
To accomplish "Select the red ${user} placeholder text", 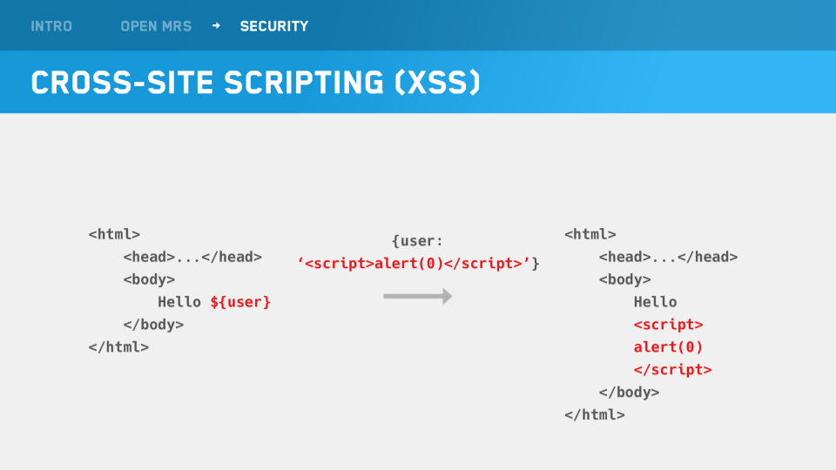I will 240,302.
